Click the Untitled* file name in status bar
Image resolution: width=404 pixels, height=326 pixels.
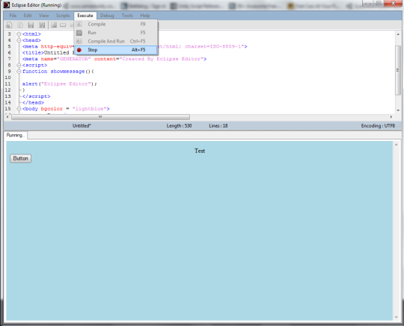coord(82,126)
